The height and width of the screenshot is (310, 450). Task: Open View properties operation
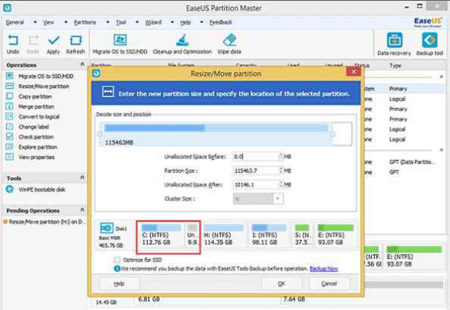point(37,157)
